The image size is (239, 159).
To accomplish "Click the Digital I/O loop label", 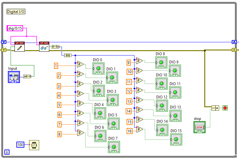I will pos(16,12).
